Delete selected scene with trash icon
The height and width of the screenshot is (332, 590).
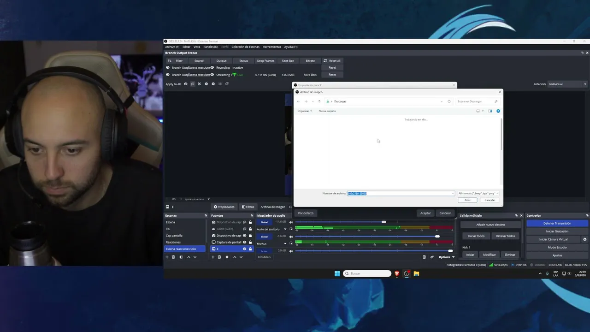[173, 257]
